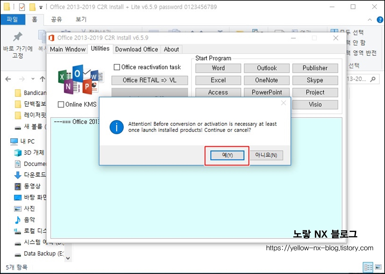The image size is (385, 274).
Task: Launch Publisher from Start Program
Action: (x=315, y=68)
